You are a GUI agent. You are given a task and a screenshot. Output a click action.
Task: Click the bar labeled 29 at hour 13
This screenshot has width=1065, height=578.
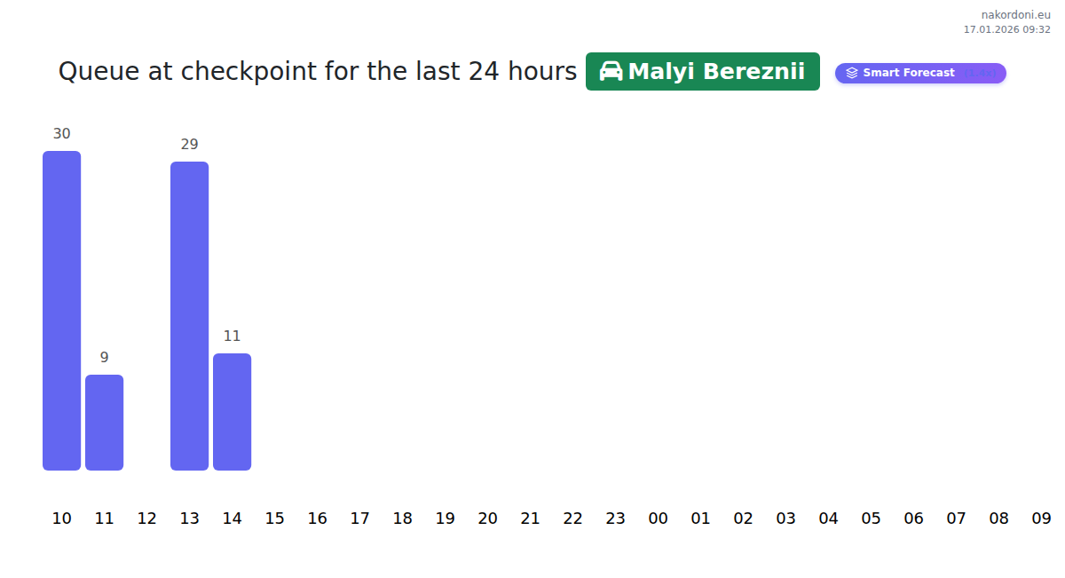coord(189,315)
